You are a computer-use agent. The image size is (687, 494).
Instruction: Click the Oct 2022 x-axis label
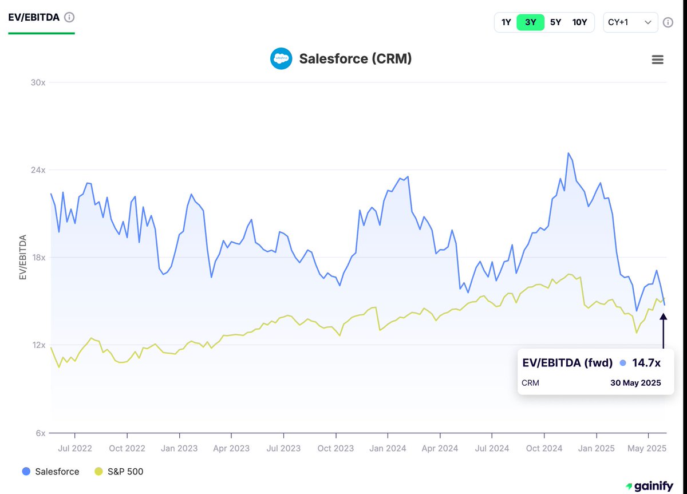click(x=127, y=448)
